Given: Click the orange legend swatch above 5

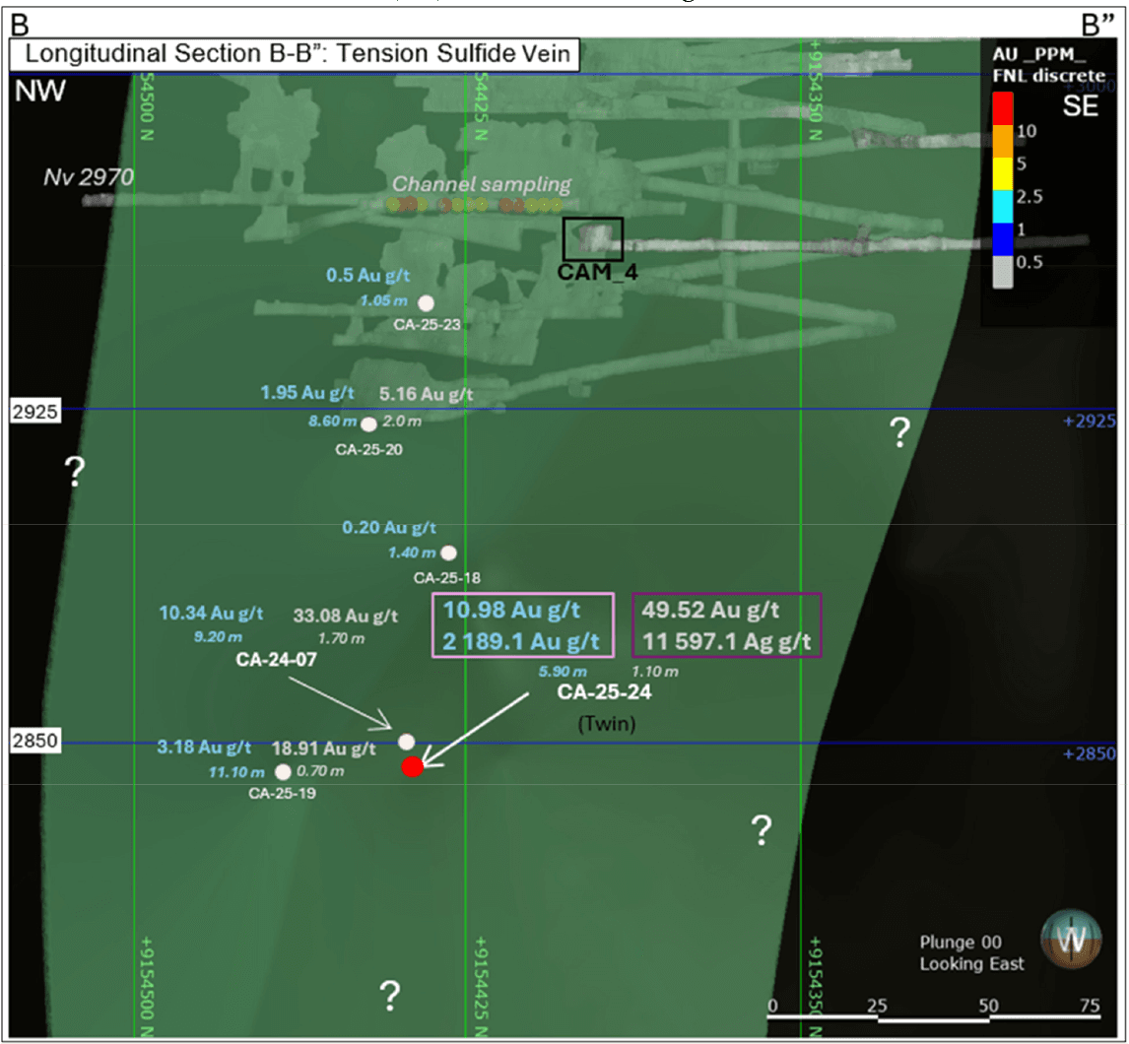Looking at the screenshot, I should (x=1003, y=142).
